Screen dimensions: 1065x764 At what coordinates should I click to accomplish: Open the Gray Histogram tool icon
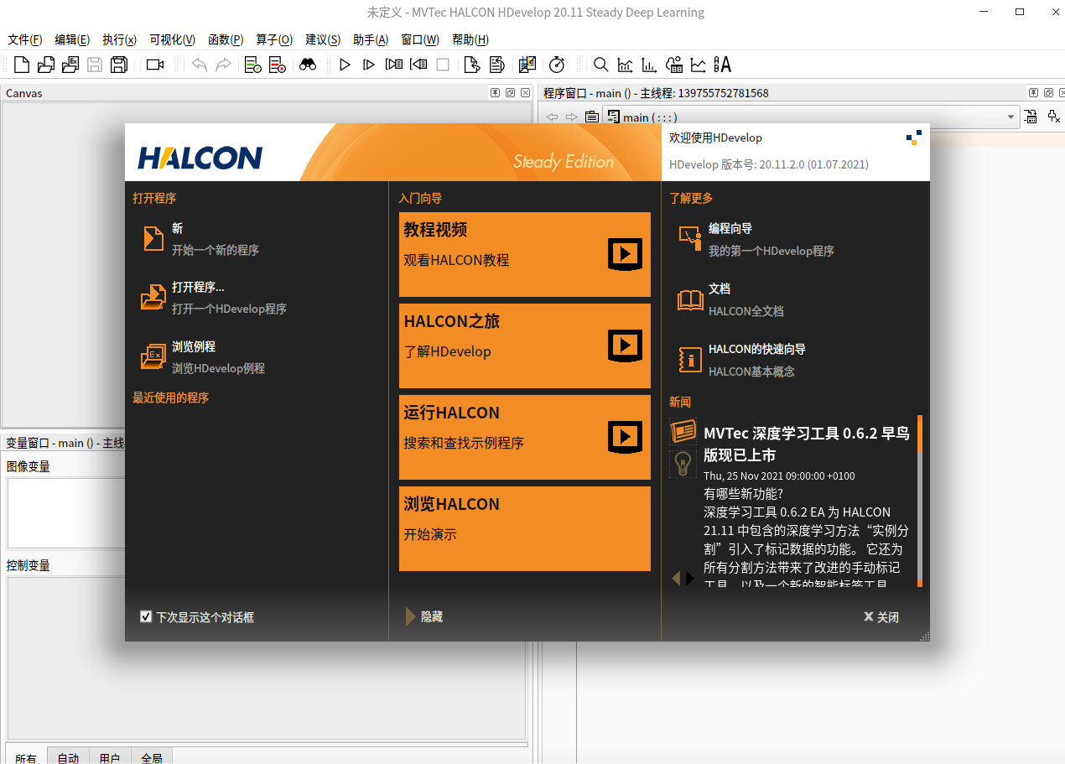pos(626,65)
